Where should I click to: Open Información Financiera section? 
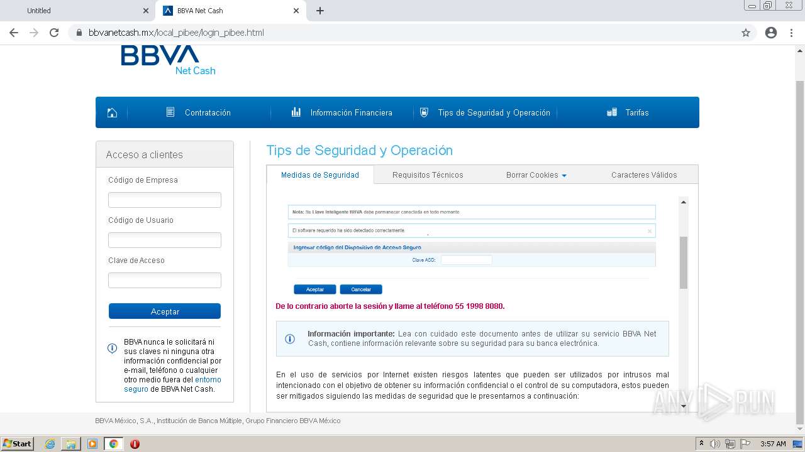point(351,113)
